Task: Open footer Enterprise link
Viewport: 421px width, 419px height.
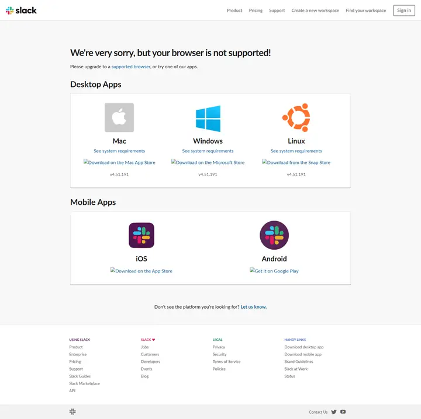Action: point(78,354)
